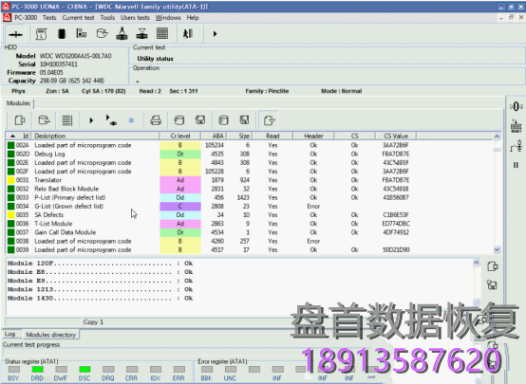This screenshot has height=384, width=526.
Task: Open the Tools menu
Action: pyautogui.click(x=107, y=17)
